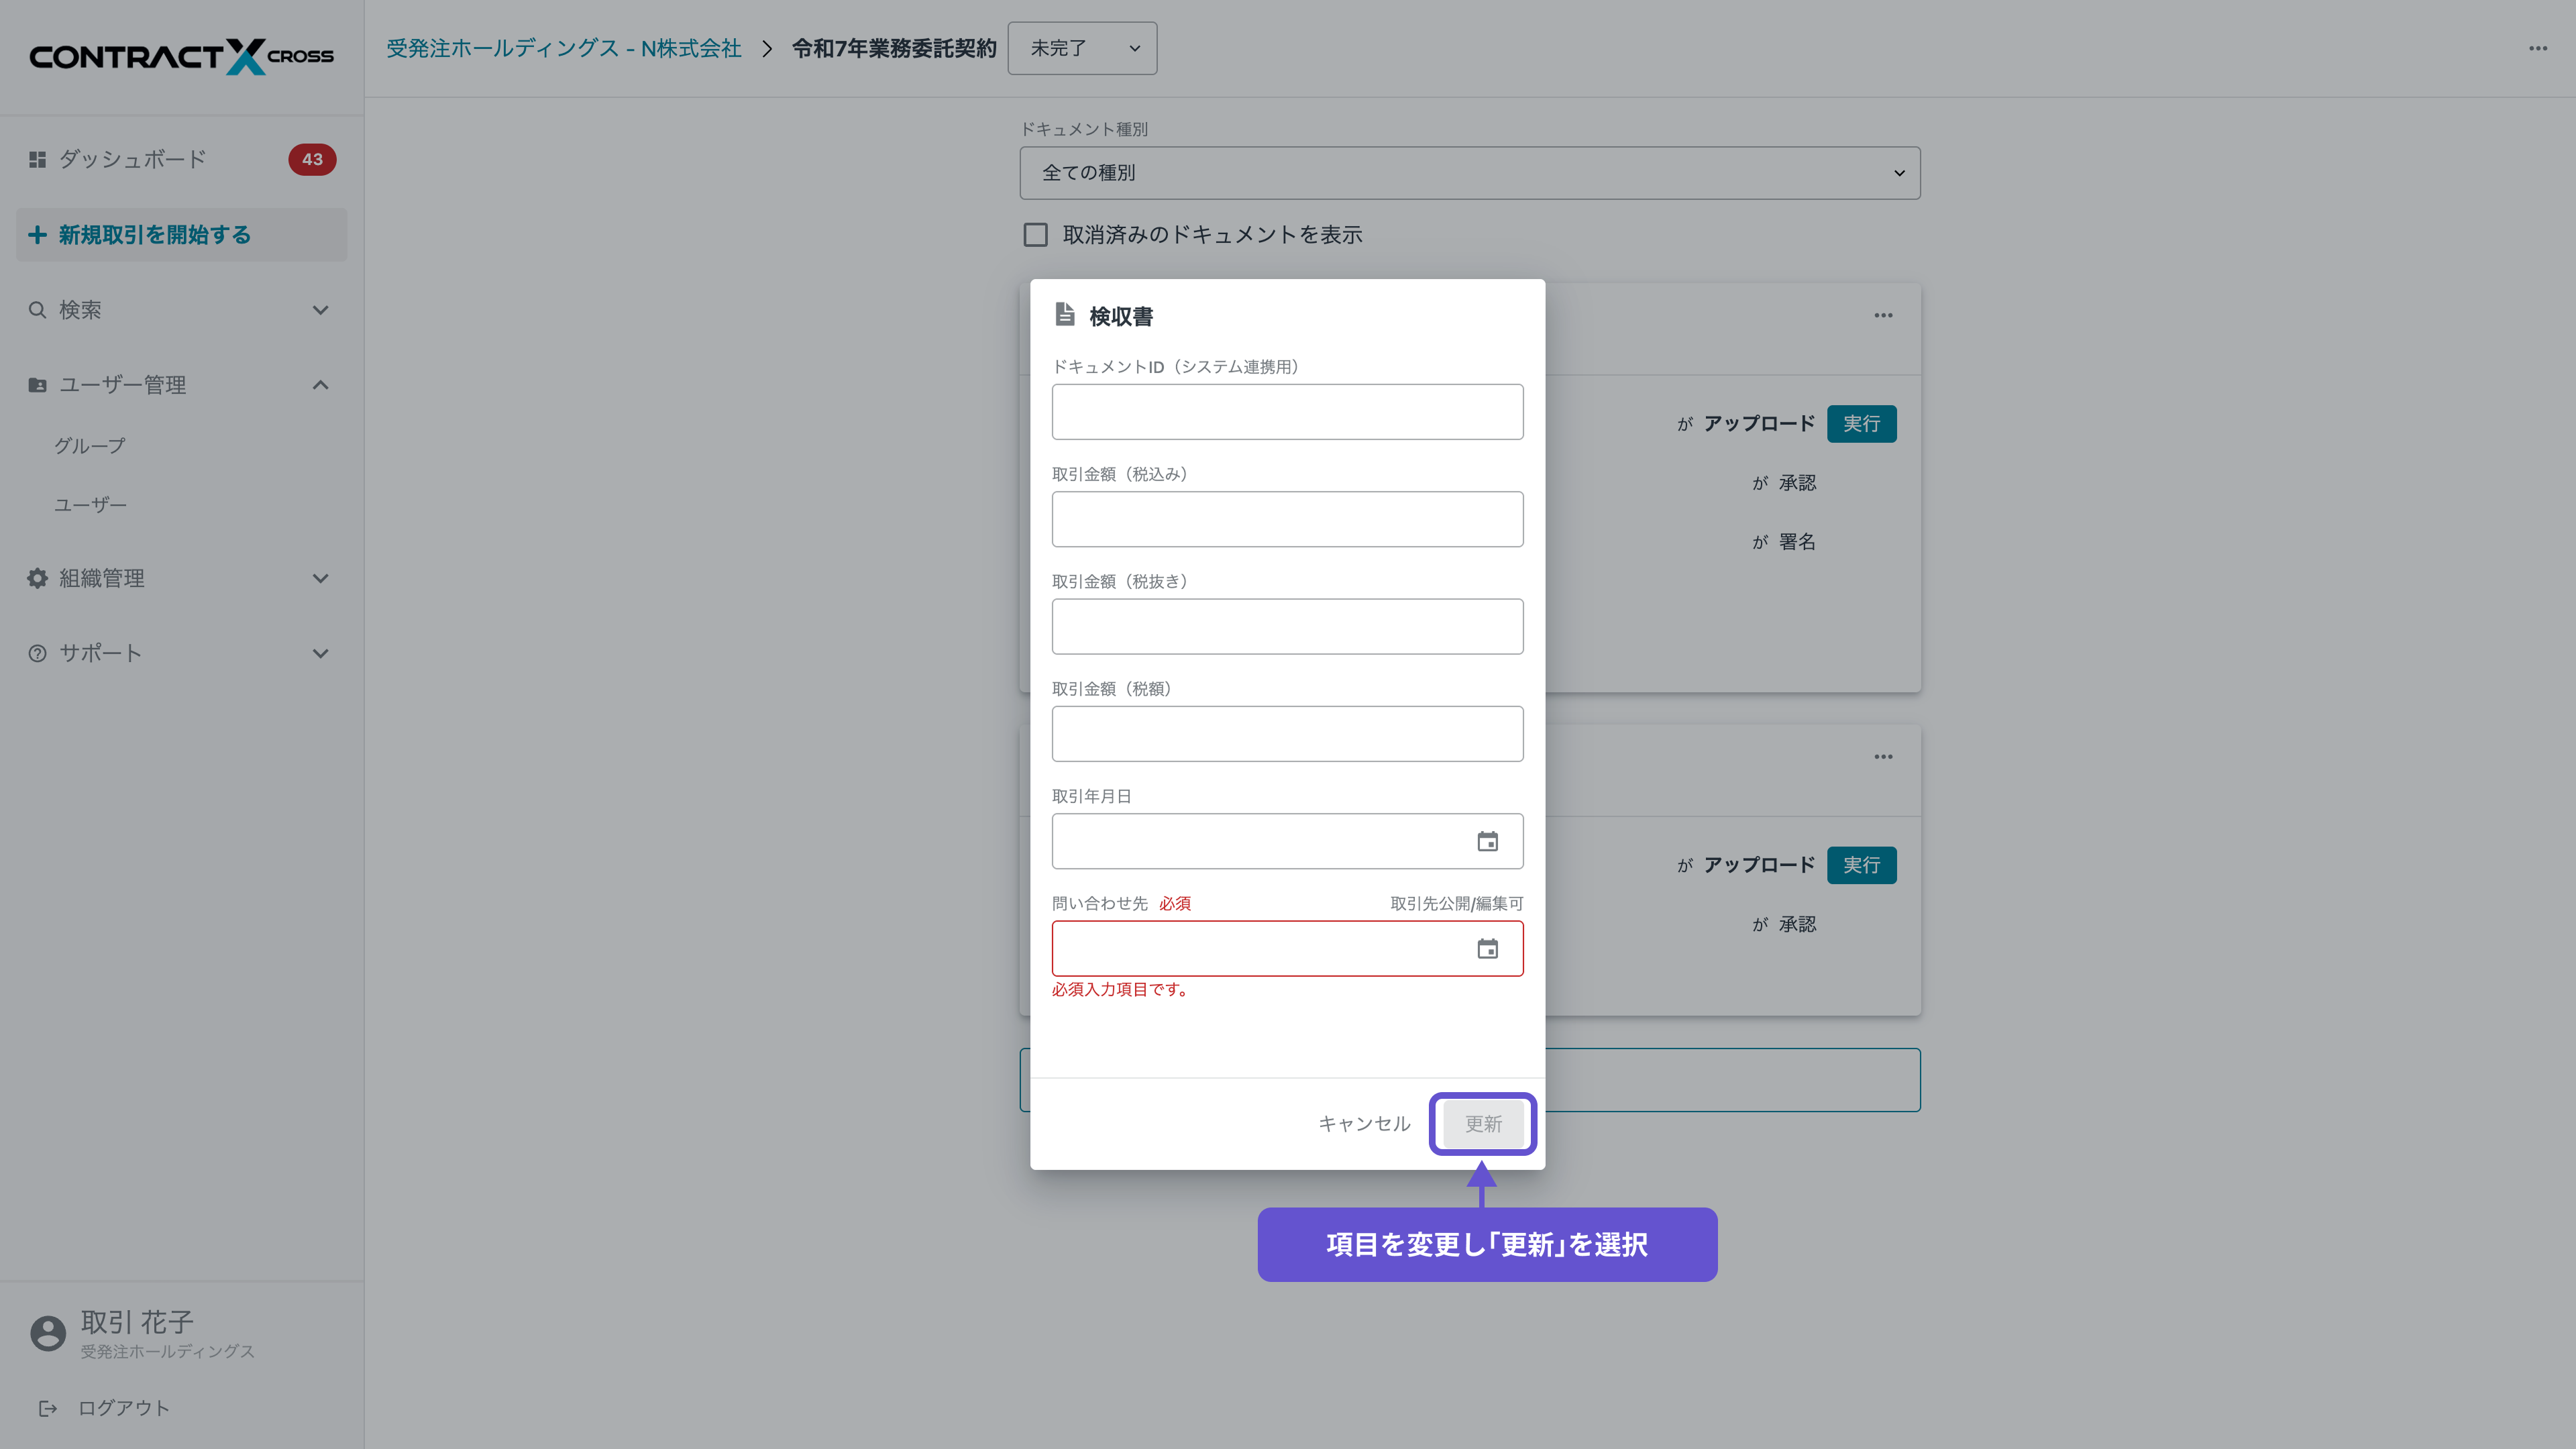Click 受発注ホールディングス - N株式会社 breadcrumb link
The image size is (2576, 1449).
pos(563,48)
